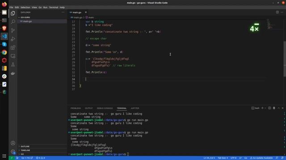Open the Explorer view in activity bar
Image resolution: width=286 pixels, height=160 pixels.
[13, 13]
